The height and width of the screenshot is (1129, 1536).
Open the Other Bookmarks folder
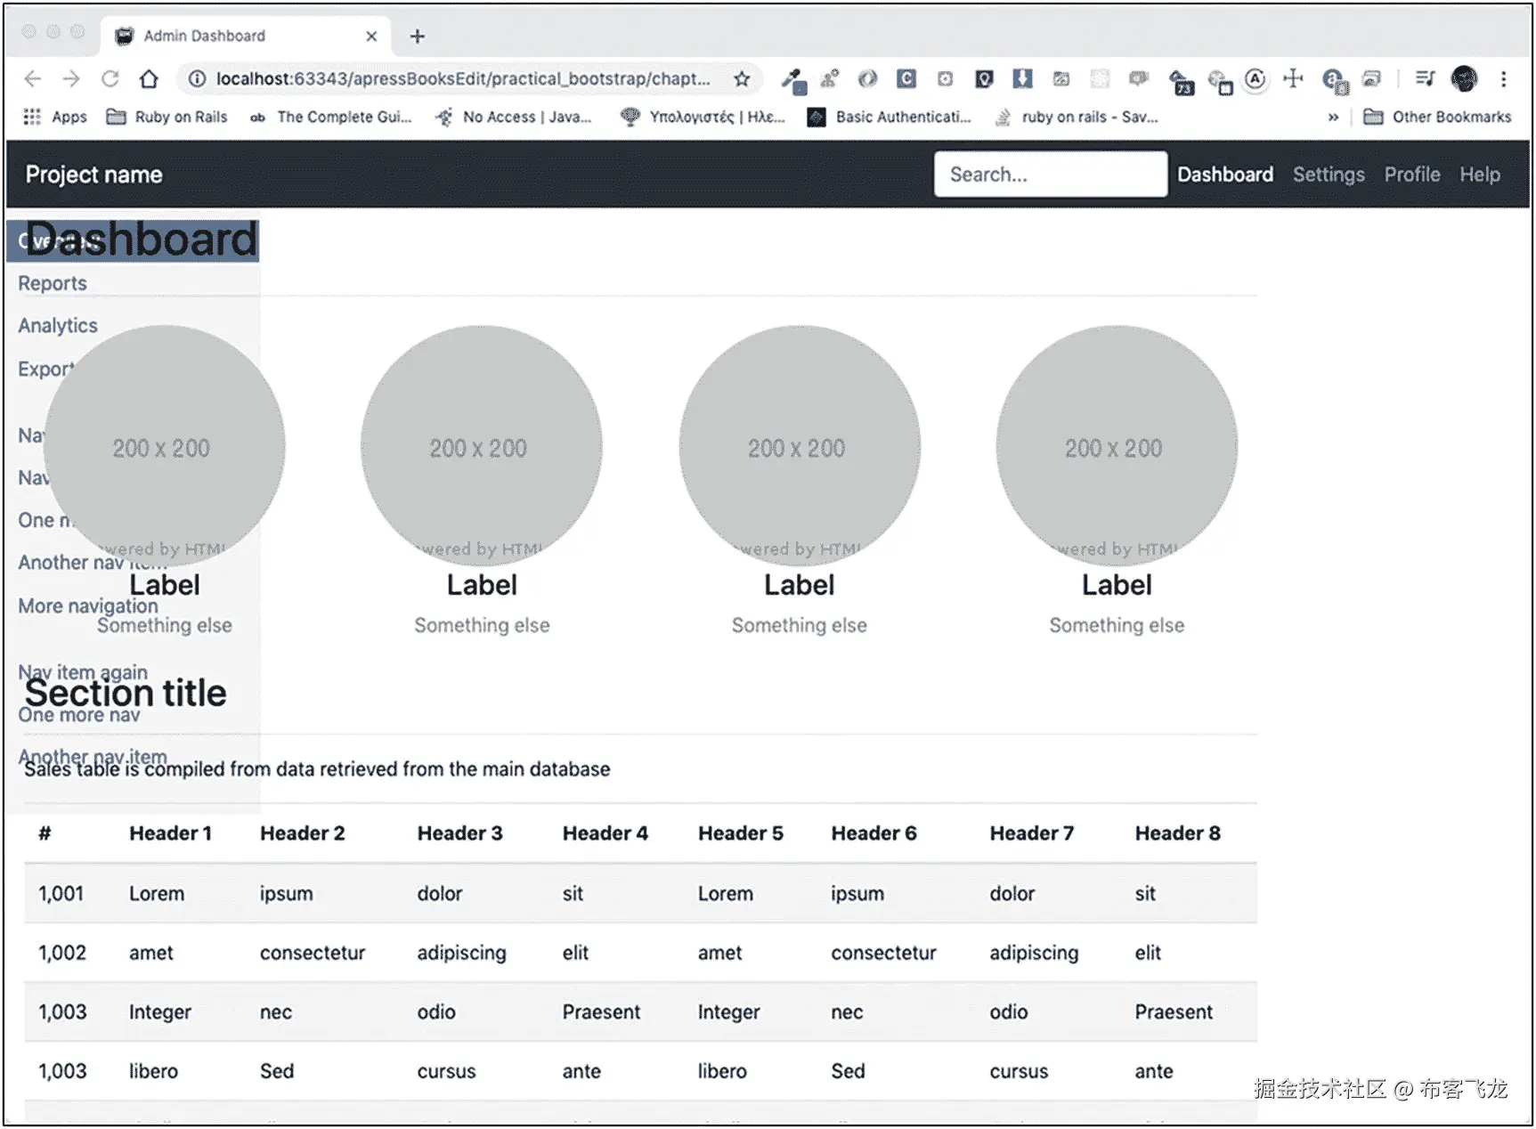pyautogui.click(x=1437, y=117)
